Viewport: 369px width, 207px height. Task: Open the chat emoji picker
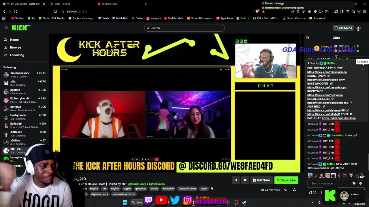coord(360,183)
